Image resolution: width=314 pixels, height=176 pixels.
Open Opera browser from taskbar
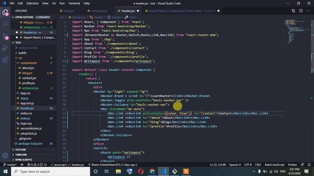click(x=141, y=172)
